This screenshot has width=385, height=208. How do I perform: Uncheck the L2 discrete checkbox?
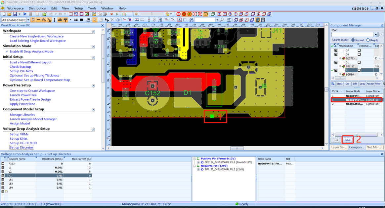tap(3, 171)
